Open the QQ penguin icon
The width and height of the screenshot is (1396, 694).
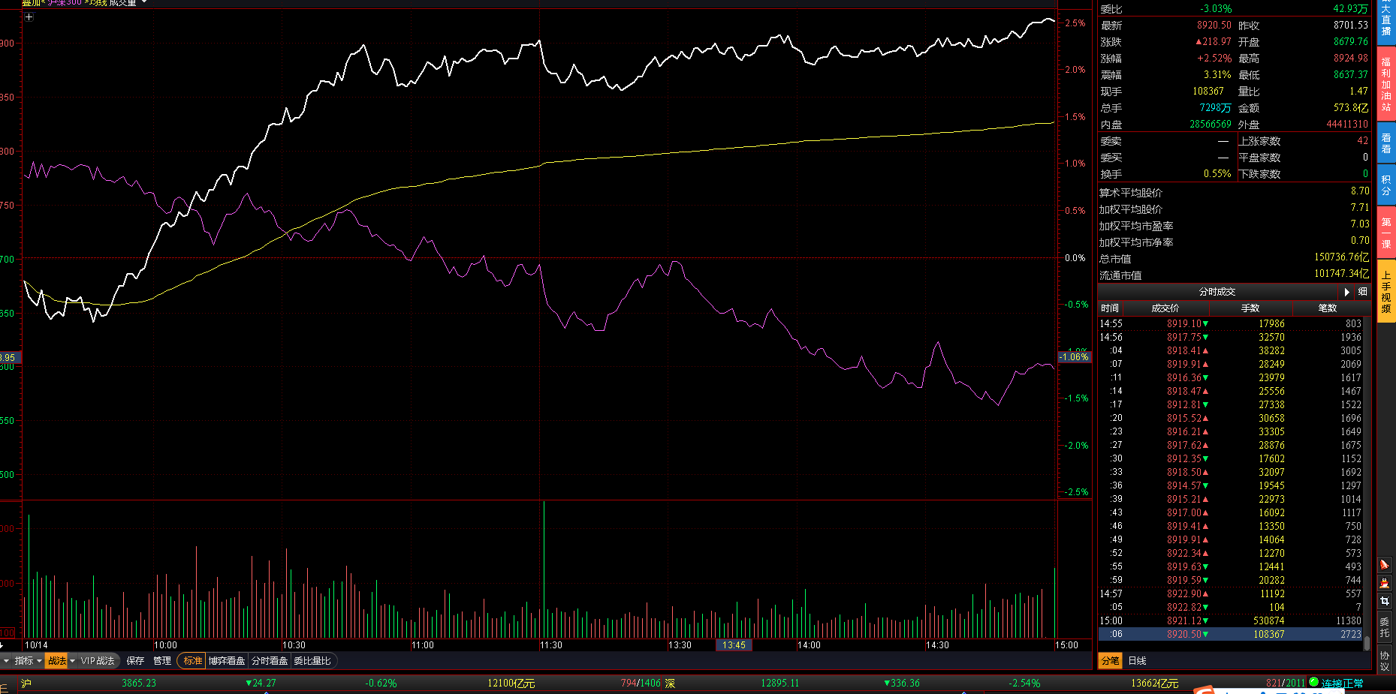click(1385, 583)
